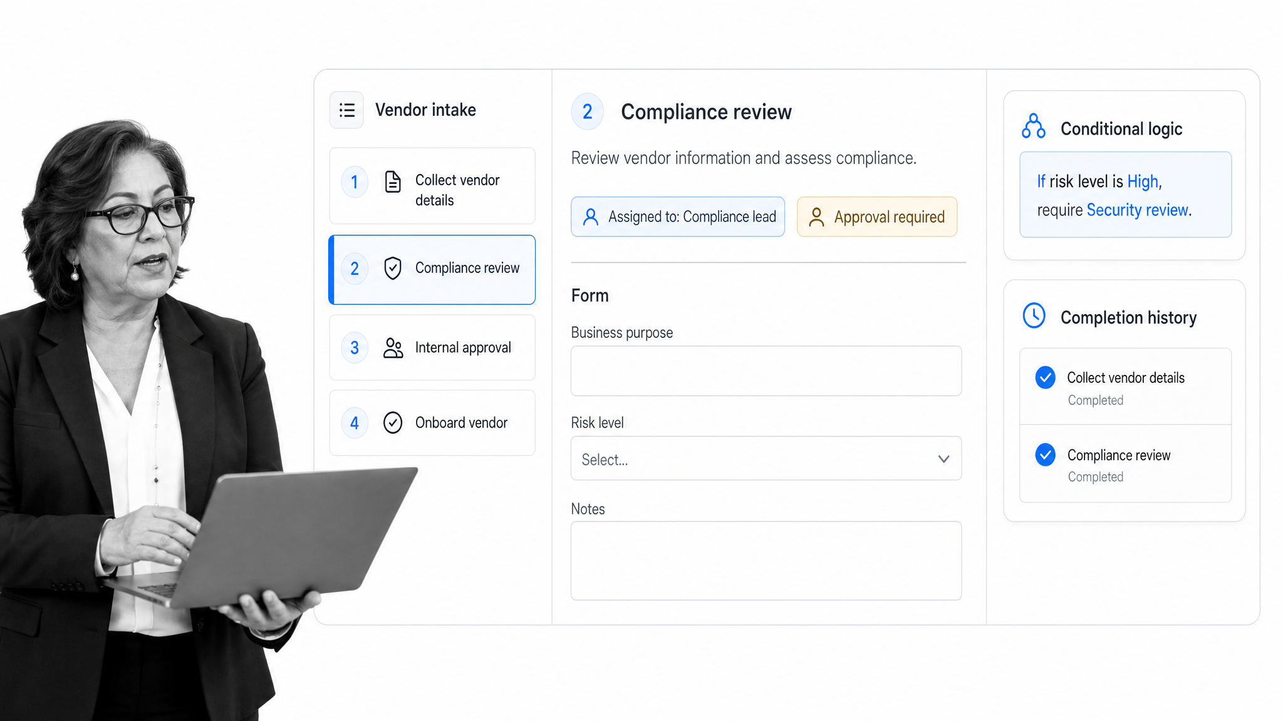
Task: Open the Internal approval step
Action: (432, 347)
